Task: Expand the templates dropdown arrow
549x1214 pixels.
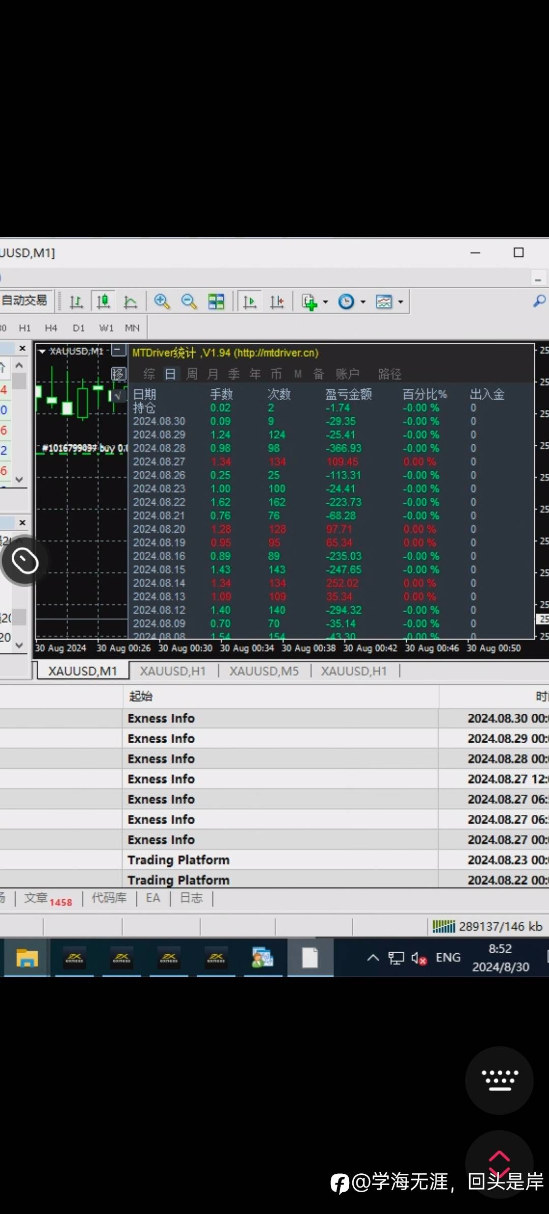Action: pos(401,302)
